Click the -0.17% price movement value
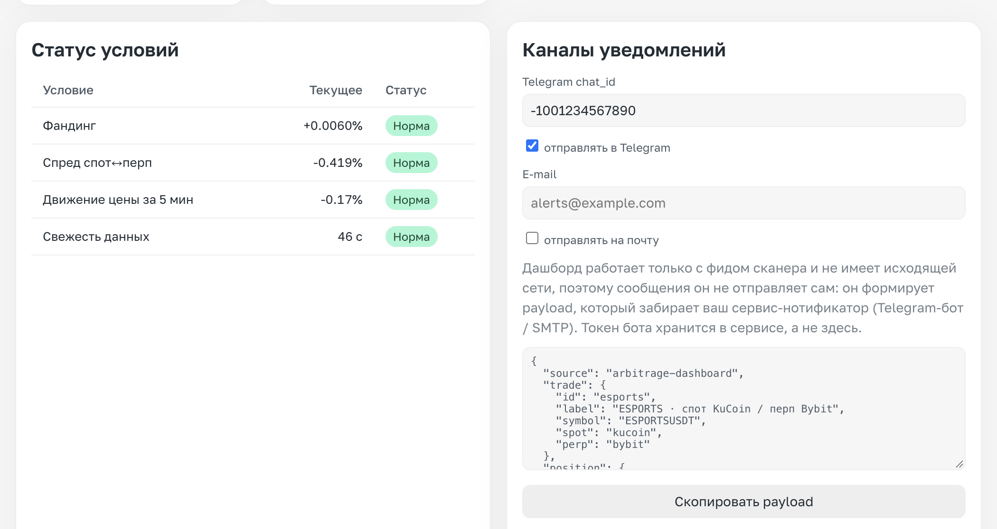Viewport: 997px width, 529px height. coord(341,200)
